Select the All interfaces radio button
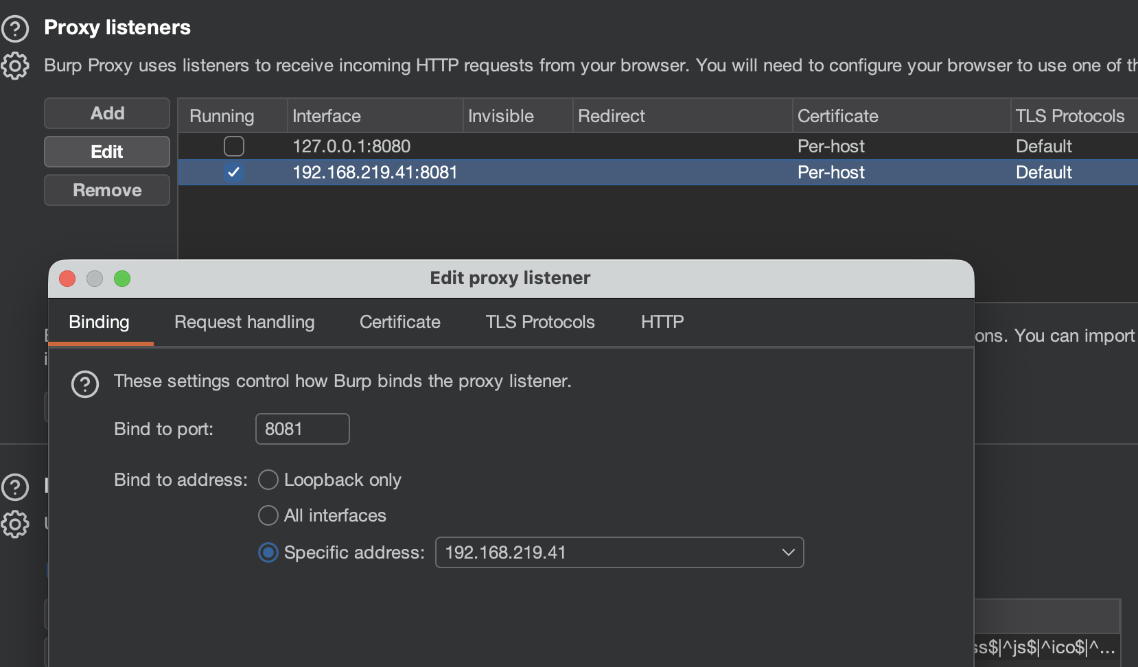This screenshot has height=667, width=1138. click(x=268, y=515)
